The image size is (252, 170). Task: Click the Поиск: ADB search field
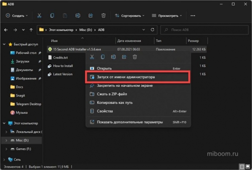pyautogui.click(x=204, y=30)
